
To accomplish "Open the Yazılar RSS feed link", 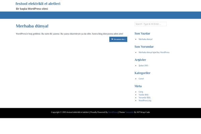I will click(143, 94).
